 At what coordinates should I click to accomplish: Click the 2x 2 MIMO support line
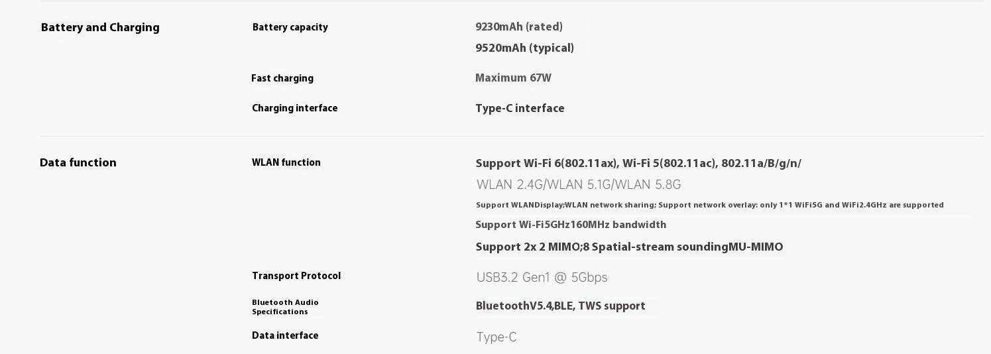(x=628, y=247)
